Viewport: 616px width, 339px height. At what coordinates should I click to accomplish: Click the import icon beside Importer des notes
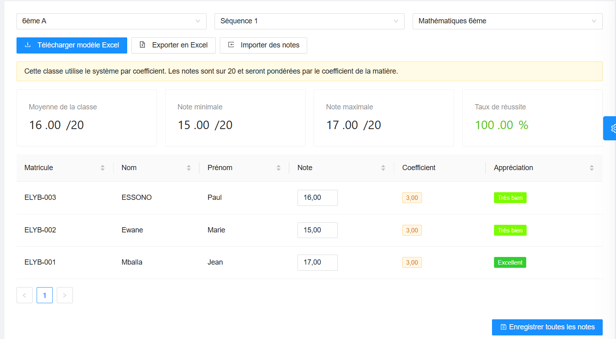[x=230, y=45]
